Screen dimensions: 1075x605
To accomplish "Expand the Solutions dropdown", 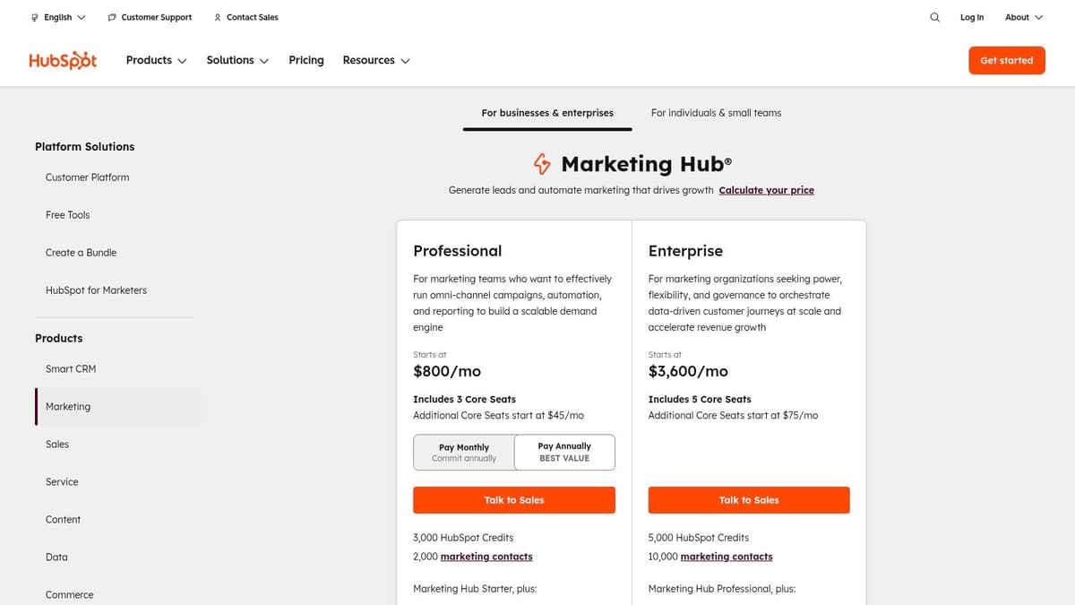I will (236, 60).
